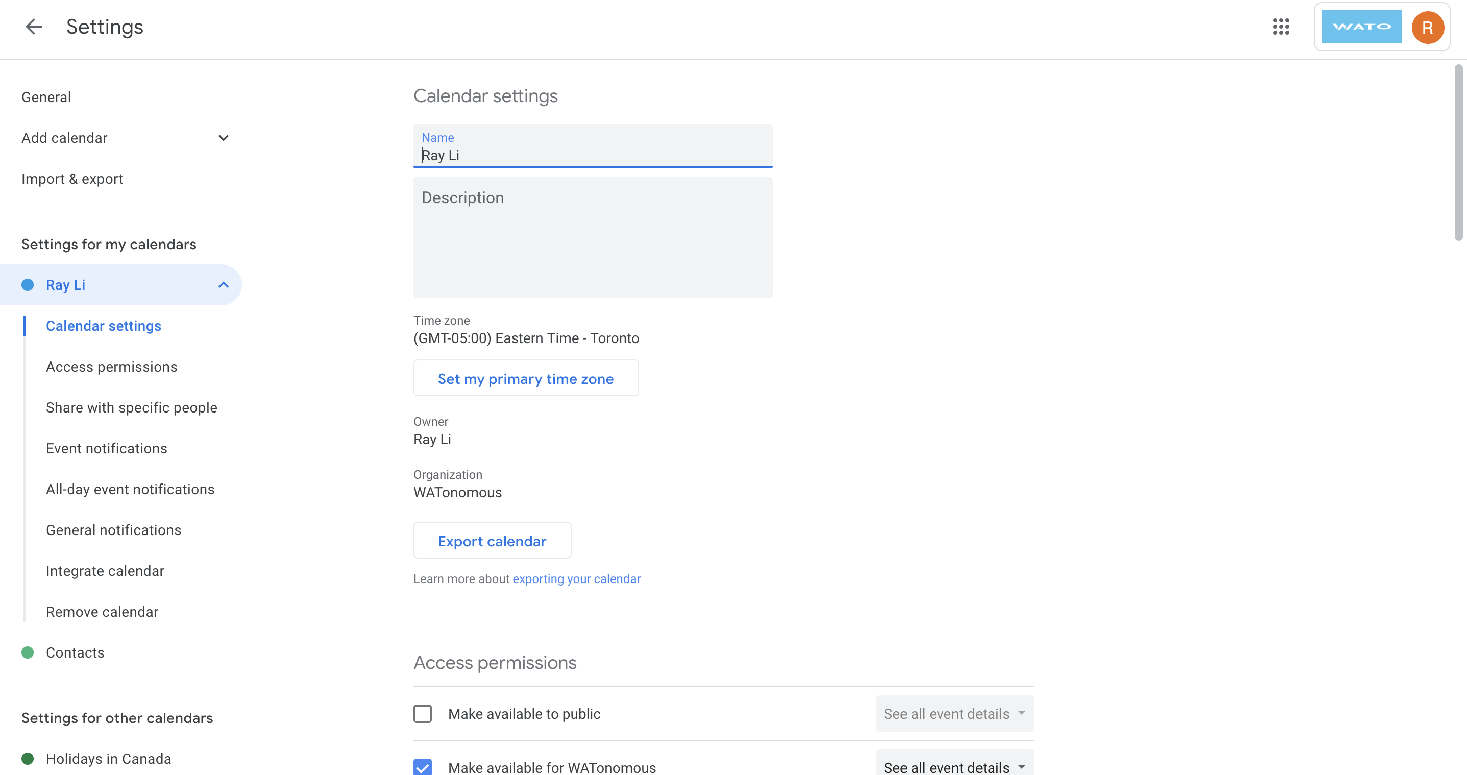Click Holidays in Canada color dot
Viewport: 1467px width, 775px height.
tap(28, 759)
